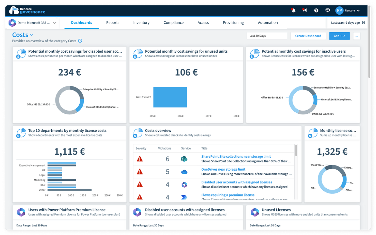Open the more options ellipsis button
The image size is (376, 235).
click(x=356, y=36)
